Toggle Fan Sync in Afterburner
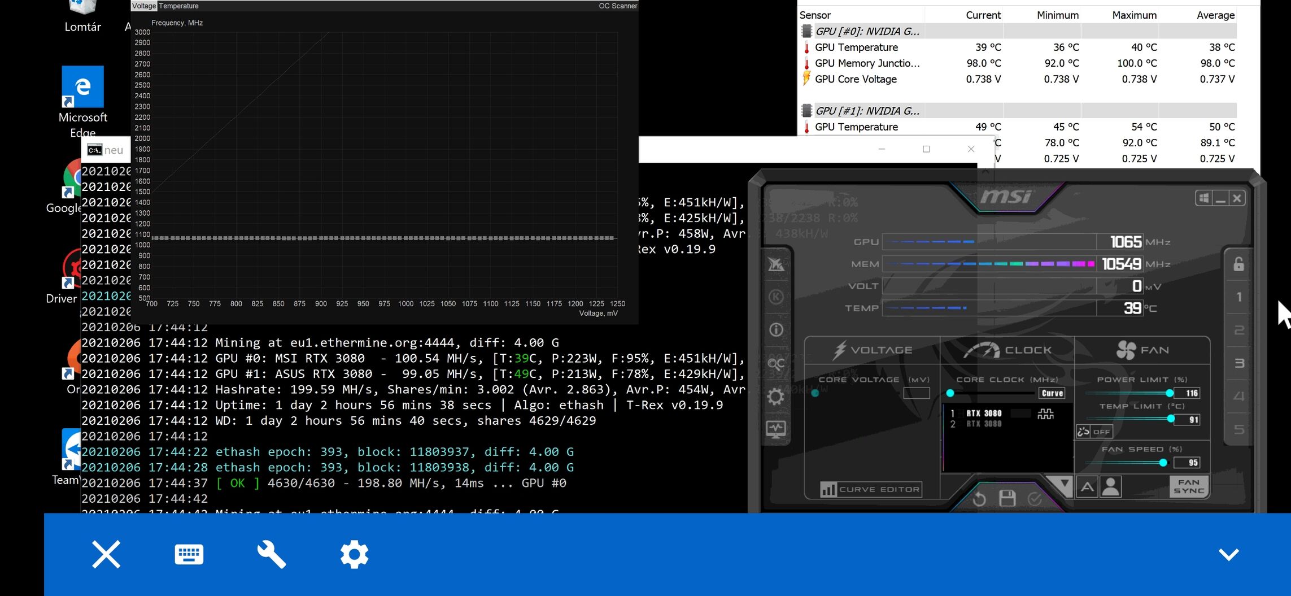Screen dimensions: 1291x596 (1188, 486)
